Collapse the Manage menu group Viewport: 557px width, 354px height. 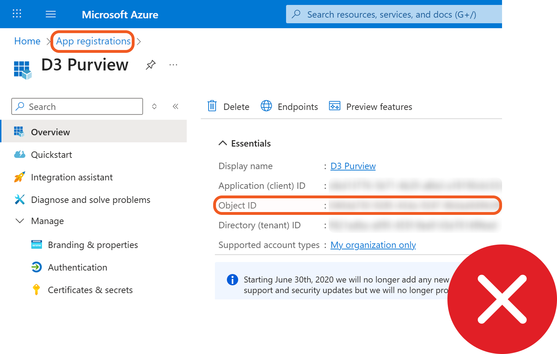(20, 221)
